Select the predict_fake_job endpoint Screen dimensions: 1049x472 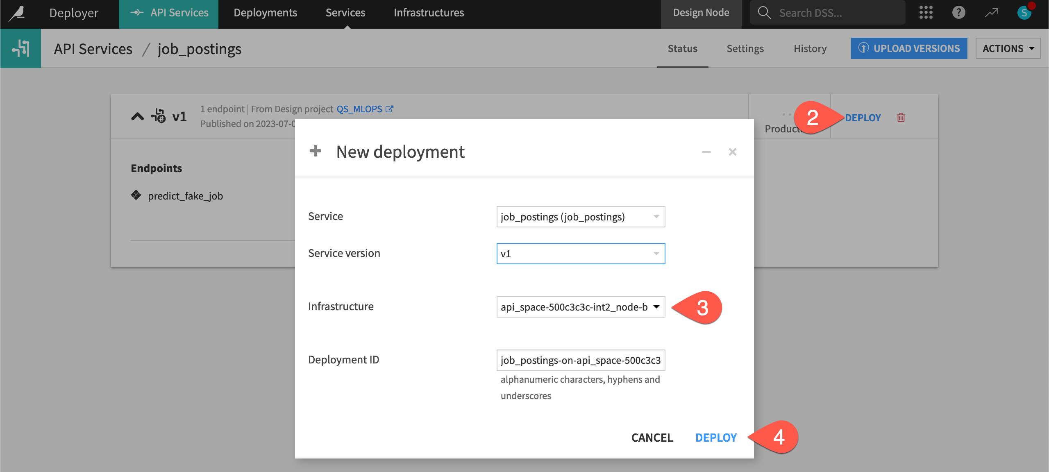point(185,196)
